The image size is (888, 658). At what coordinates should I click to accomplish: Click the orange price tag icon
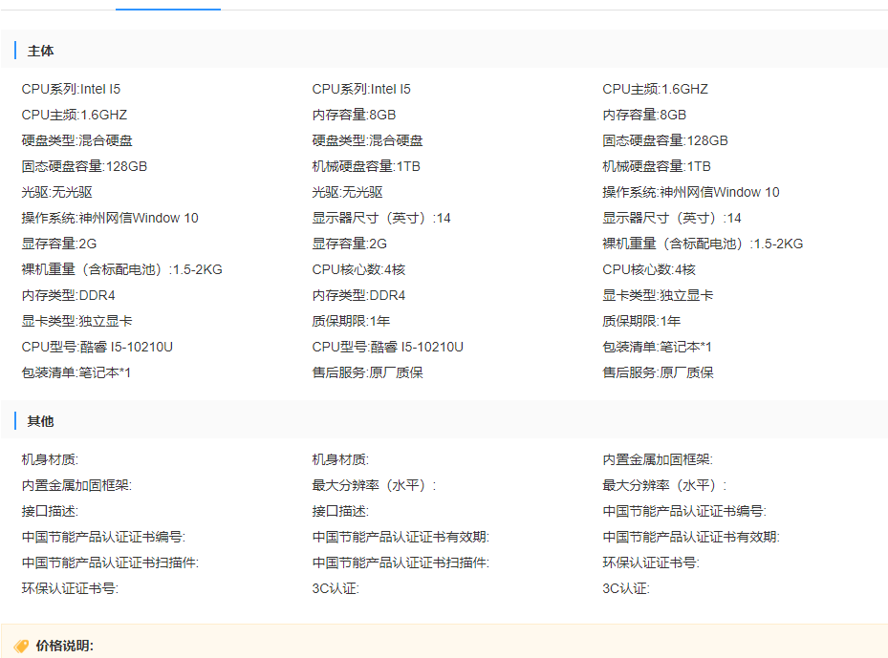point(22,646)
